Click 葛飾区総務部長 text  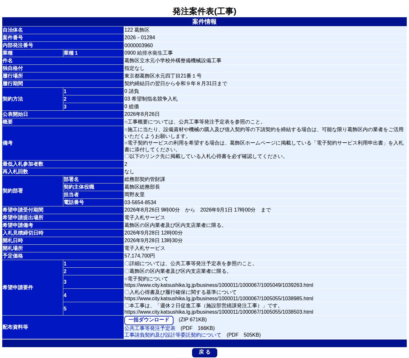[x=142, y=187]
